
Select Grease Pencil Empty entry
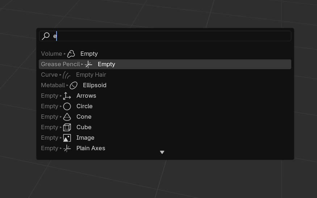(165, 64)
